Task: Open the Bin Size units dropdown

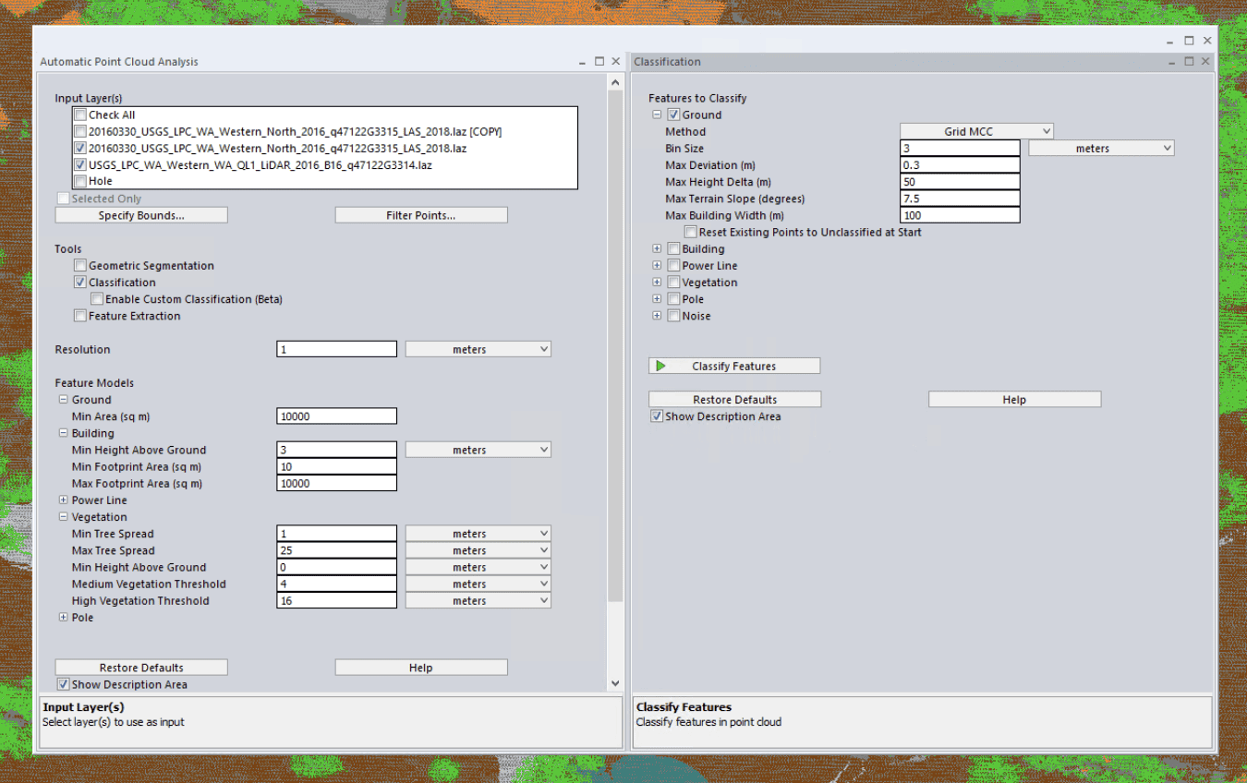Action: (x=1101, y=148)
